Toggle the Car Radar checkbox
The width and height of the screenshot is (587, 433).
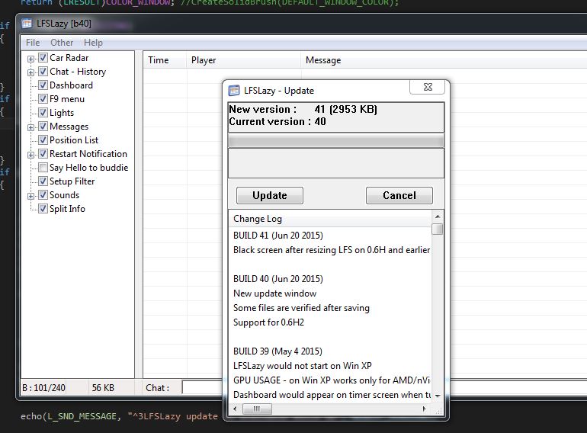(x=43, y=58)
